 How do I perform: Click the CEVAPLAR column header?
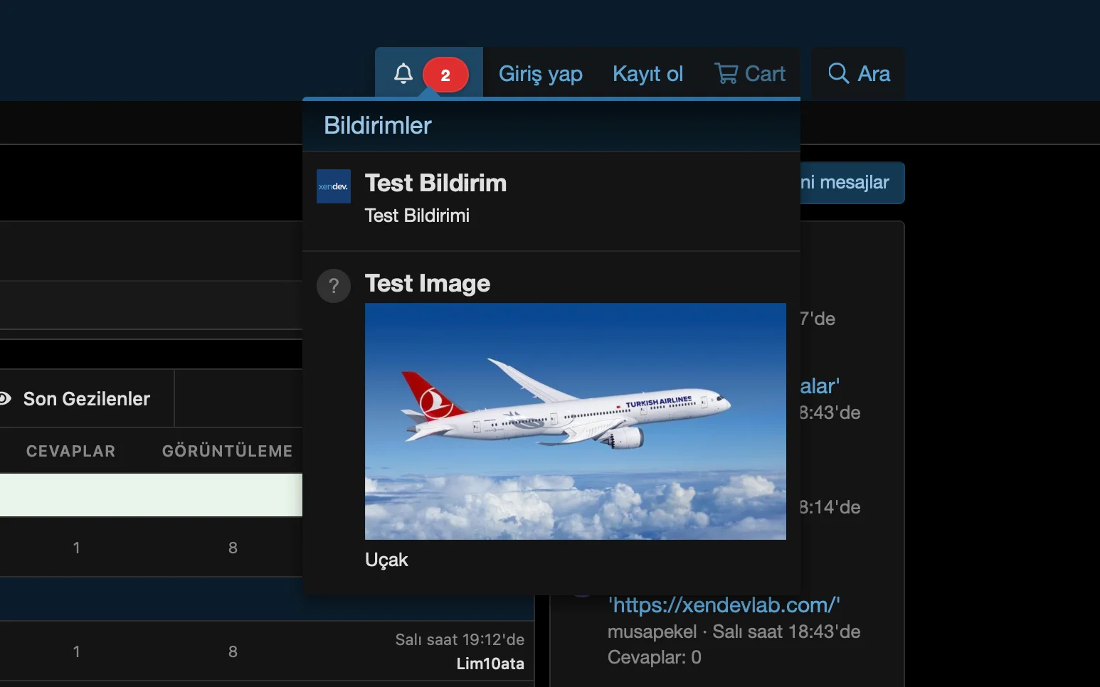(x=70, y=451)
